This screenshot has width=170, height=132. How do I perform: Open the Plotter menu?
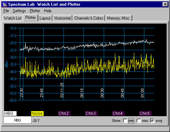35,11
